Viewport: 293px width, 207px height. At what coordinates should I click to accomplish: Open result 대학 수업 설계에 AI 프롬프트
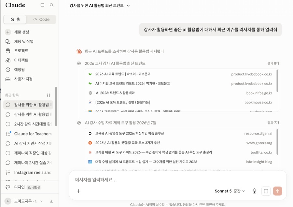click(180, 162)
